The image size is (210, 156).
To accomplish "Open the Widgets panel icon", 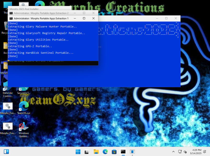I will (x=6, y=152).
